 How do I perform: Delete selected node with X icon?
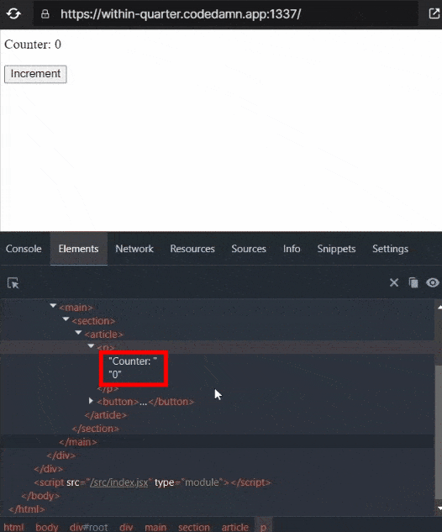[394, 282]
